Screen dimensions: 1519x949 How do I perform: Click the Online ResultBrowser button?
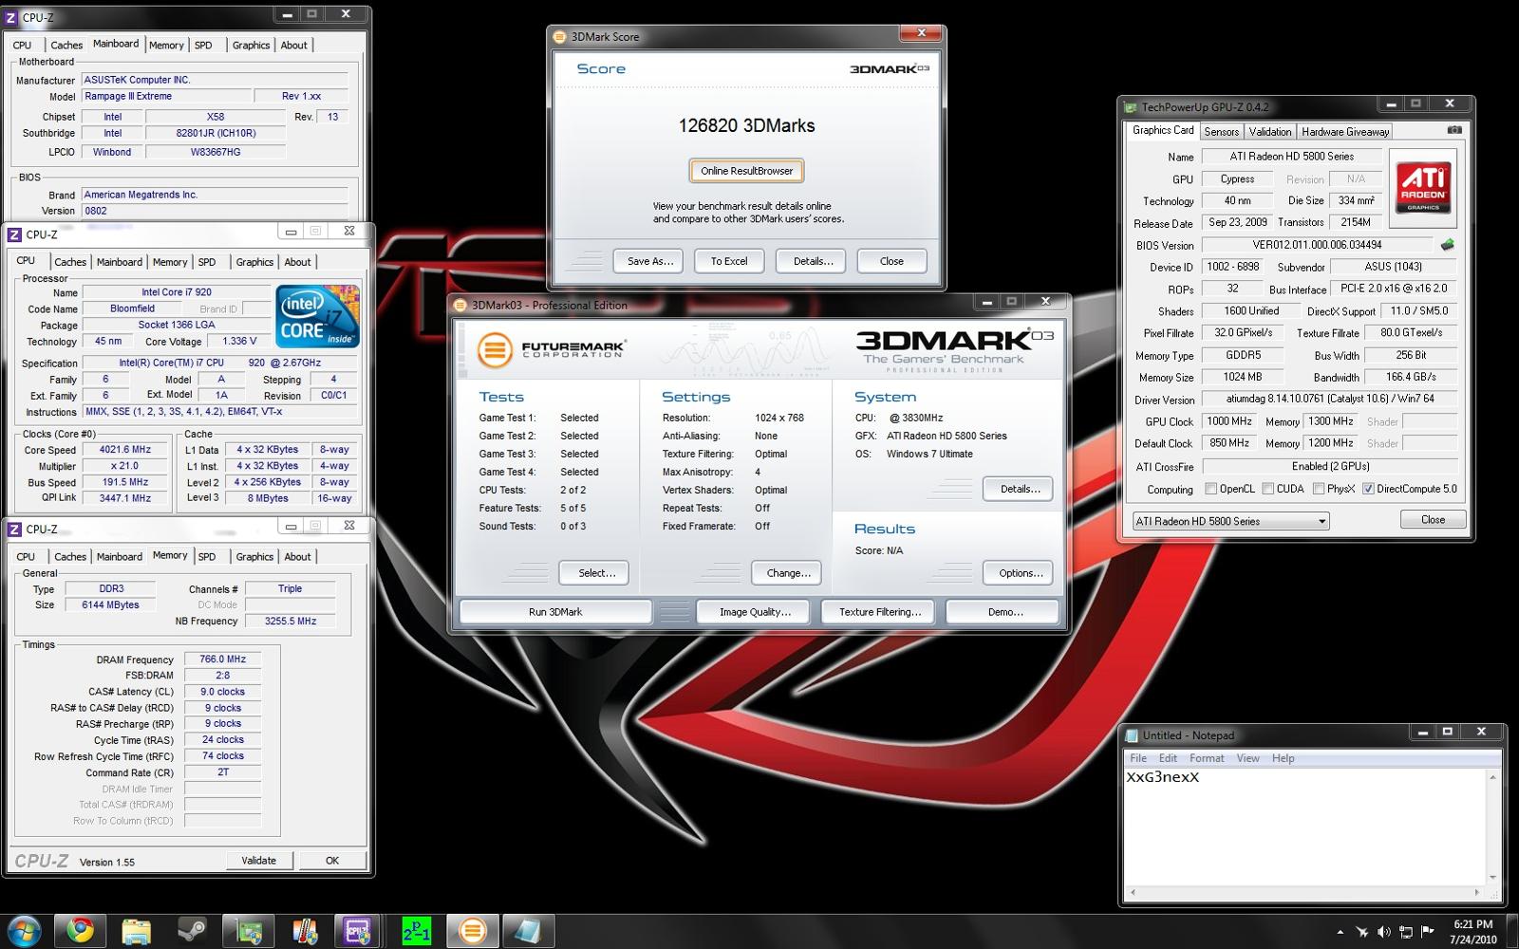(x=746, y=171)
